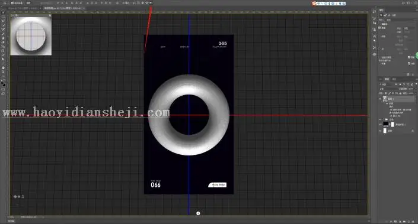The image size is (418, 224).
Task: Close the secondary 3D view thumbnail
Action: click(50, 16)
